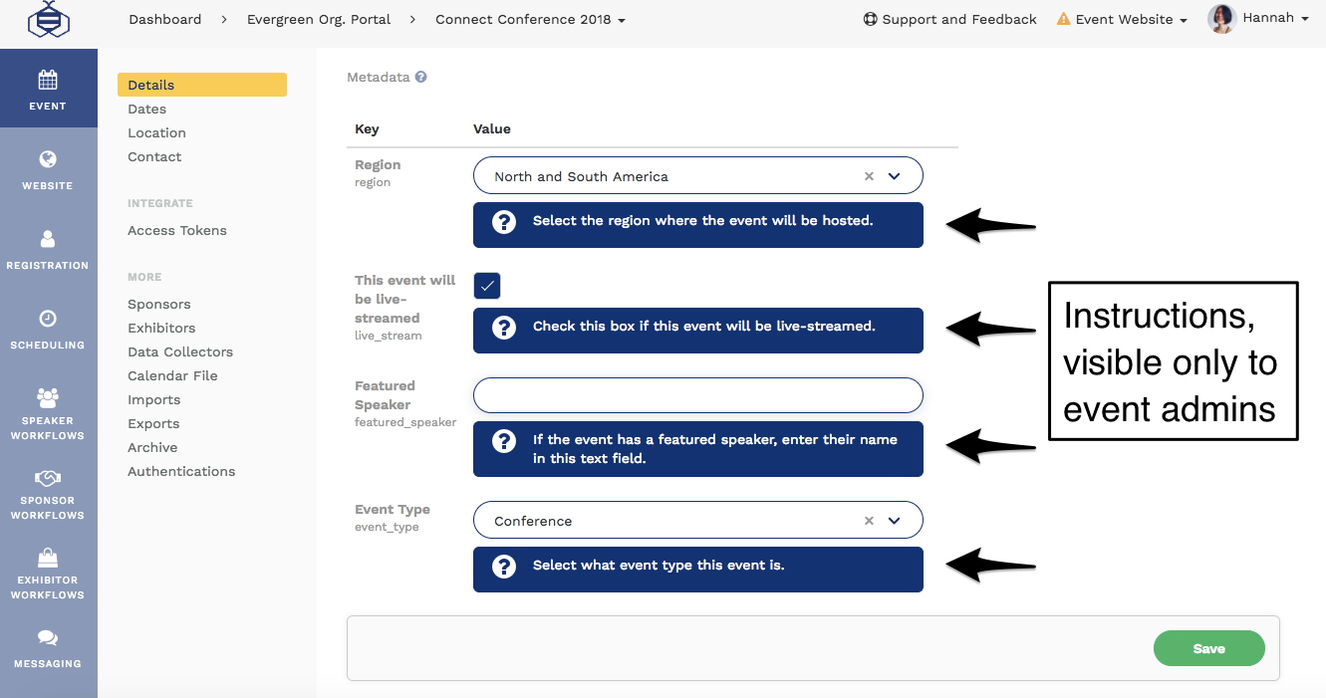
Task: Expand the Event Type dropdown arrow
Action: (x=894, y=521)
